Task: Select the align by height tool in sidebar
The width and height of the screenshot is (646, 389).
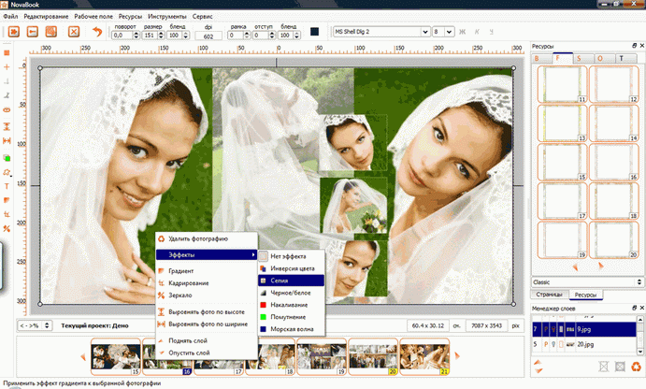Action: pos(7,126)
